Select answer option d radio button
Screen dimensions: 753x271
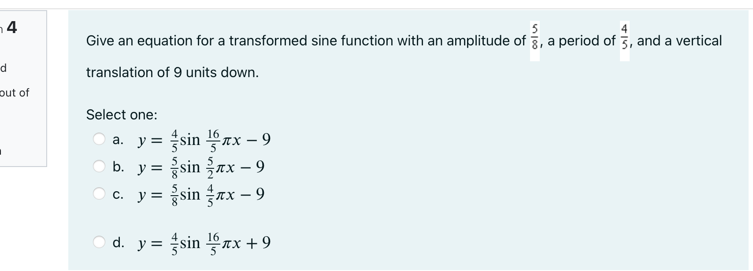click(99, 241)
